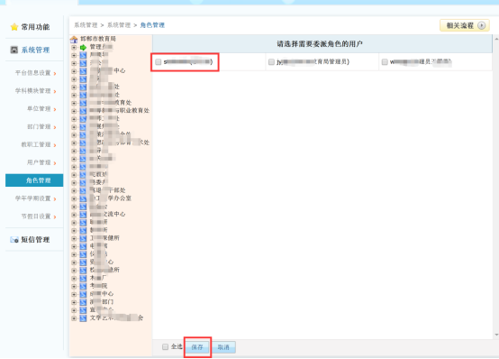Expand the 干部处 tree node

(x=74, y=190)
